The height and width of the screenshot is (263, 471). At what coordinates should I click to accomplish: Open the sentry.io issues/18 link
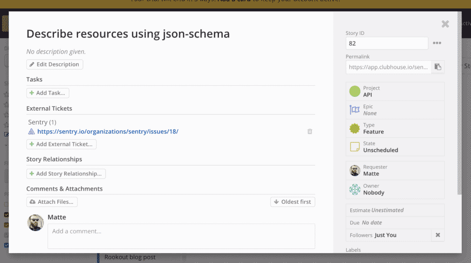(x=107, y=132)
